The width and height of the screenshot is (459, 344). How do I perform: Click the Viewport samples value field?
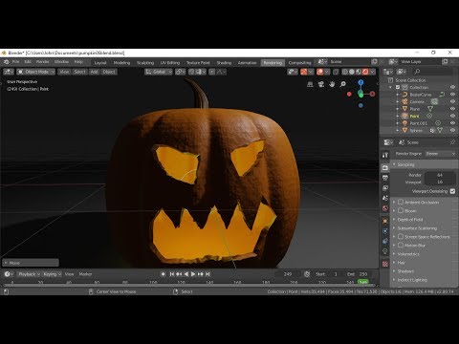point(440,182)
